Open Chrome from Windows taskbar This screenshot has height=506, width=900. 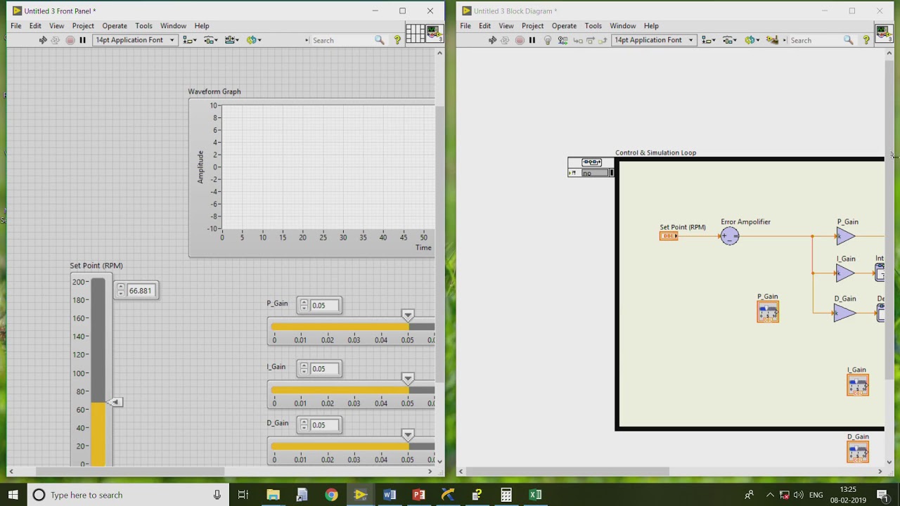pos(331,495)
